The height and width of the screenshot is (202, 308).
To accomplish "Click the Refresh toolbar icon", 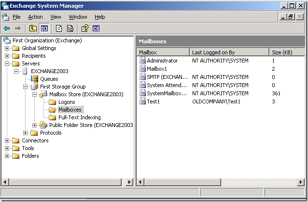I will pos(59,28).
